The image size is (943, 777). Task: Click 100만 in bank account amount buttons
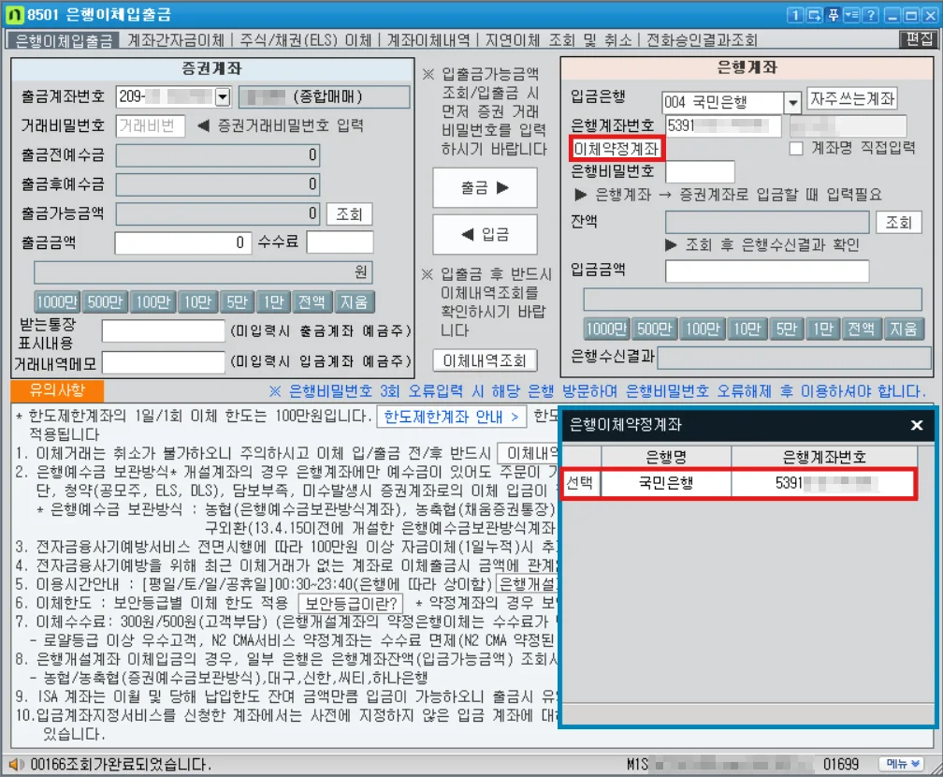[703, 329]
